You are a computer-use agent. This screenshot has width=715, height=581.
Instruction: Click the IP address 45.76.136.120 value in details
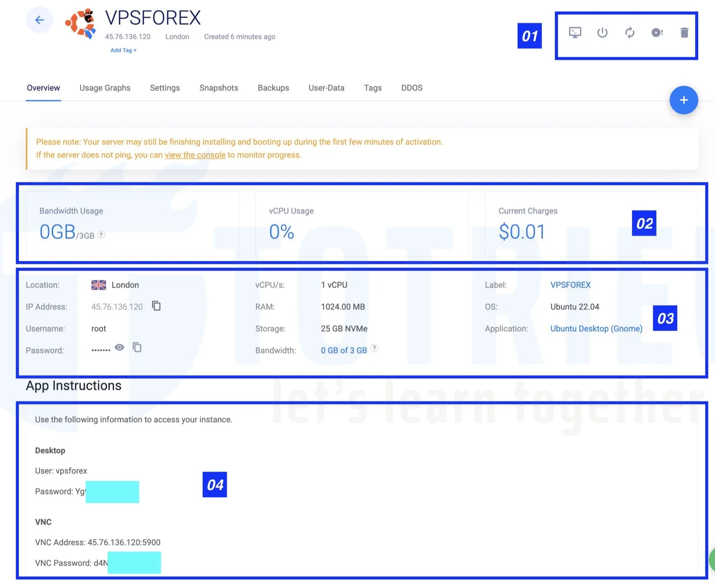(x=117, y=307)
